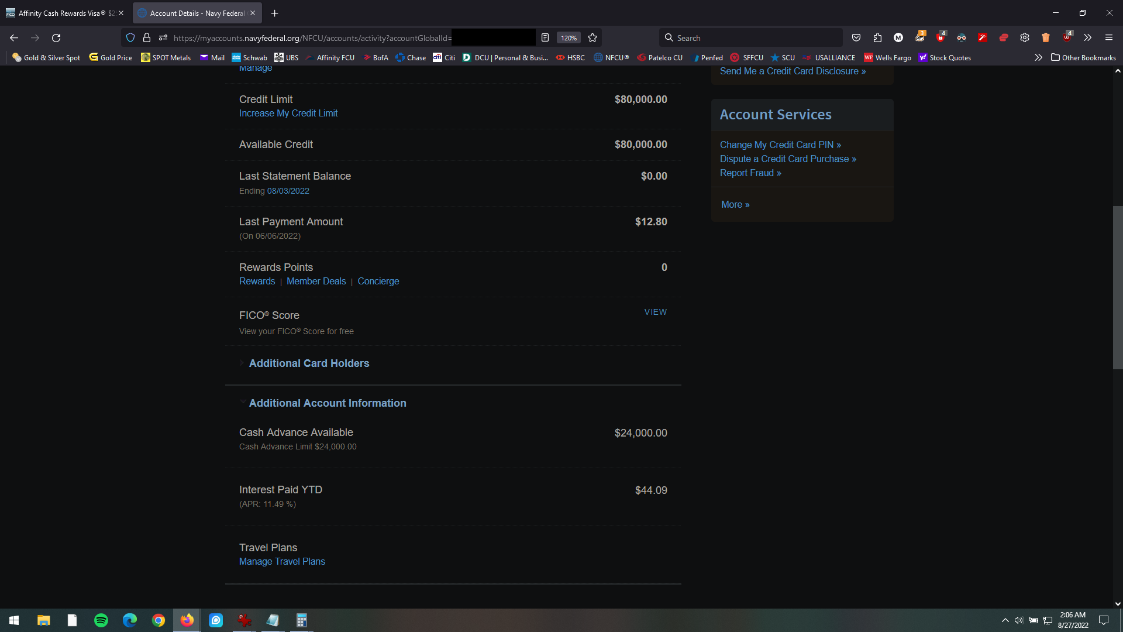This screenshot has width=1123, height=632.
Task: Open Other Bookmarks folder
Action: [x=1083, y=58]
